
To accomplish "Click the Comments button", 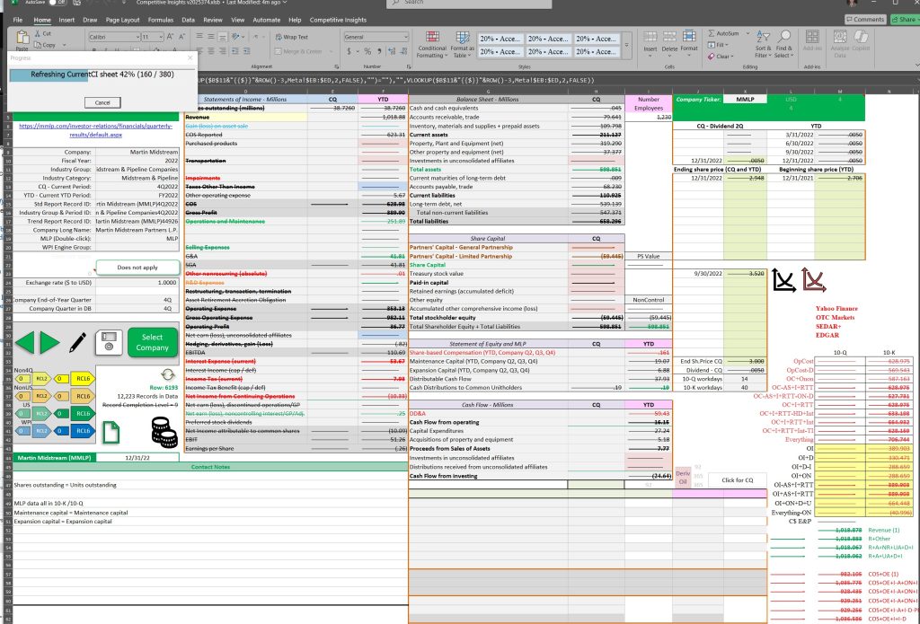I will coord(865,20).
